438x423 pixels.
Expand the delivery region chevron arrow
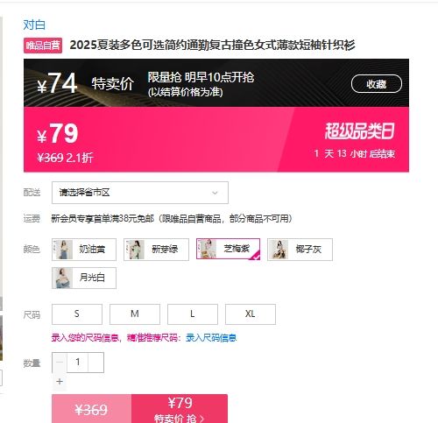215,193
